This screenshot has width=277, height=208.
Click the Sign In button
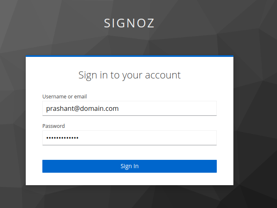click(x=130, y=166)
